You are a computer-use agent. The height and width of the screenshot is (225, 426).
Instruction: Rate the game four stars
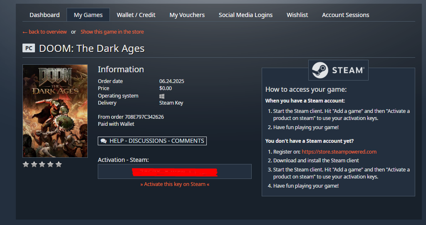(50, 164)
